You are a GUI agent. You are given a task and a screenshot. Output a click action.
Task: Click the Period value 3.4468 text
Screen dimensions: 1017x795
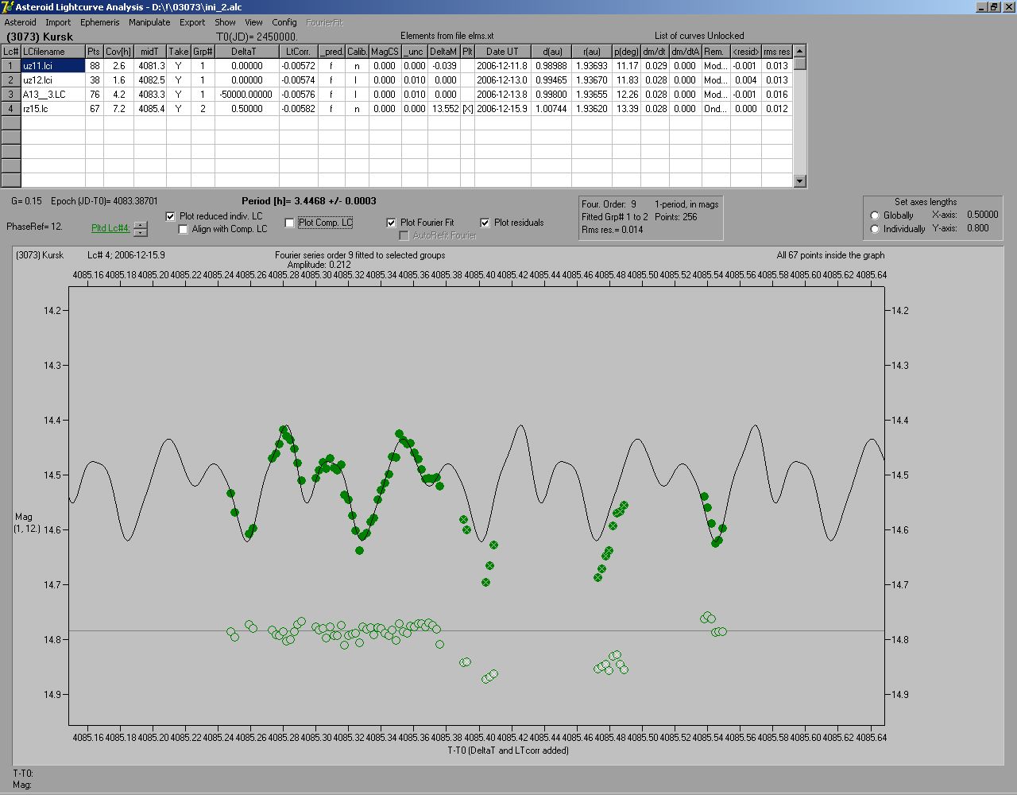309,201
